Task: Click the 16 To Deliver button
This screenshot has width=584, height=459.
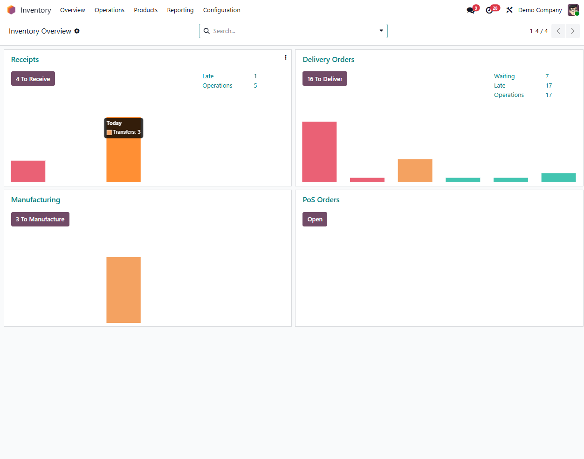Action: [x=325, y=79]
